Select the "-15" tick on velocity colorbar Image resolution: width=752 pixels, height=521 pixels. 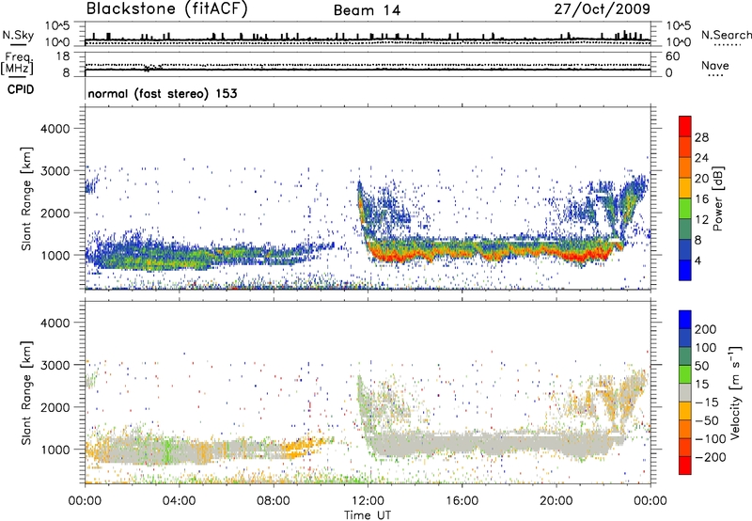705,402
